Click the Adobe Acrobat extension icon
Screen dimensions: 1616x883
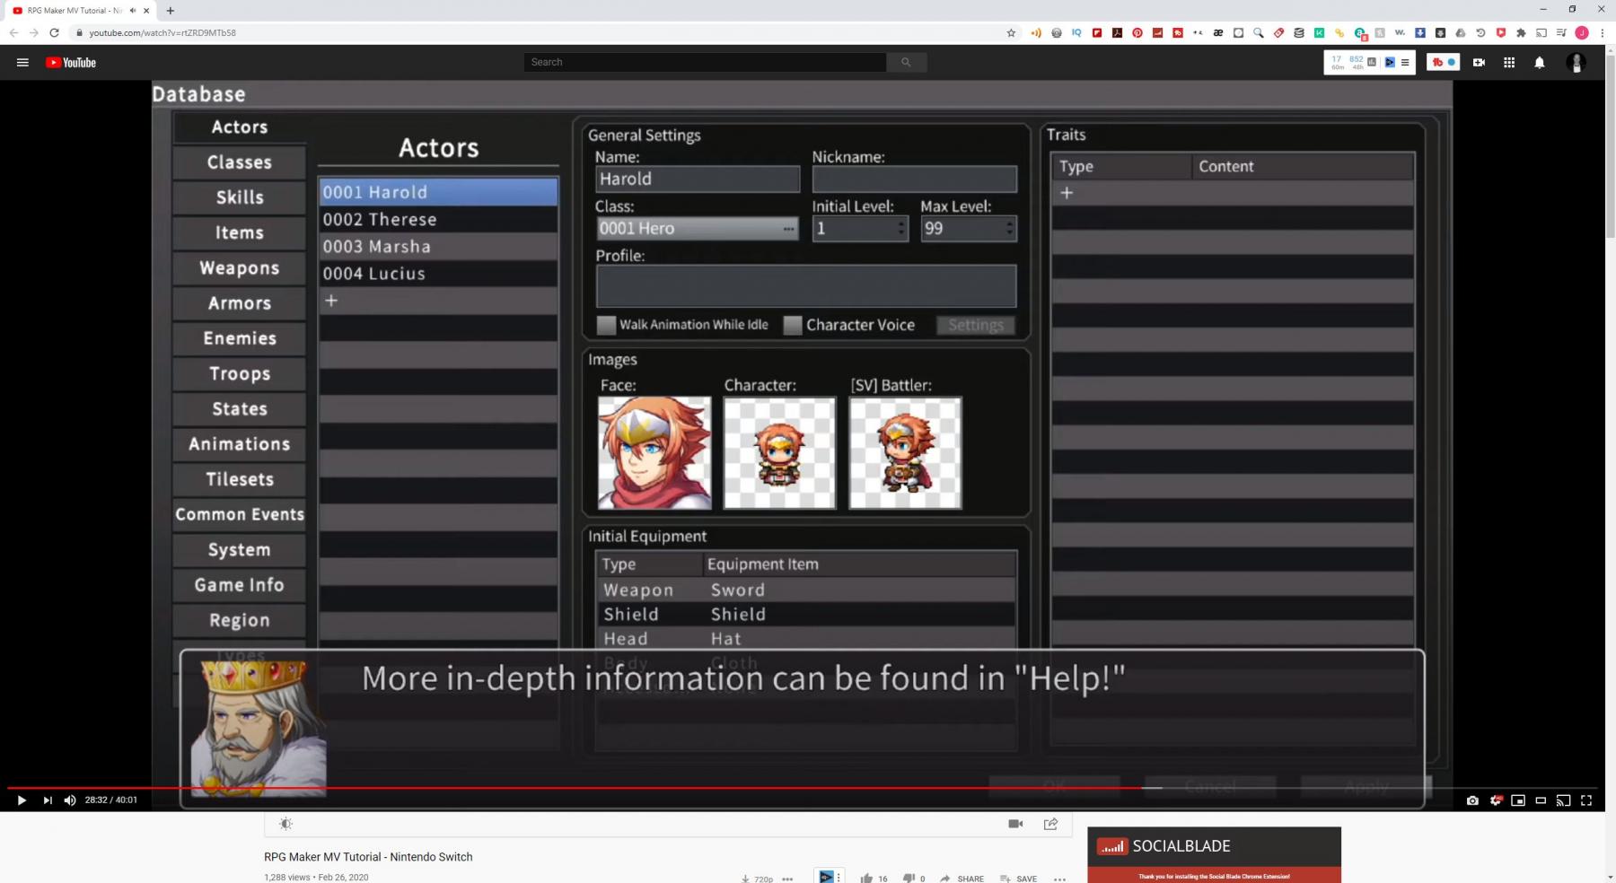tap(1117, 32)
